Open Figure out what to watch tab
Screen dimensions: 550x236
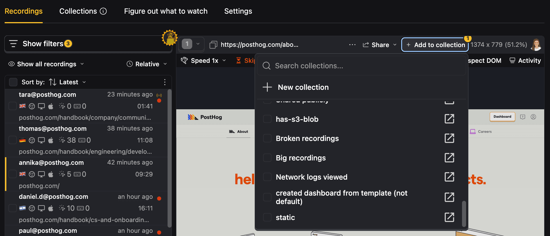tap(166, 11)
